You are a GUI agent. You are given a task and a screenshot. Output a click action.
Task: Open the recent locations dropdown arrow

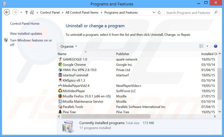click(x=21, y=12)
